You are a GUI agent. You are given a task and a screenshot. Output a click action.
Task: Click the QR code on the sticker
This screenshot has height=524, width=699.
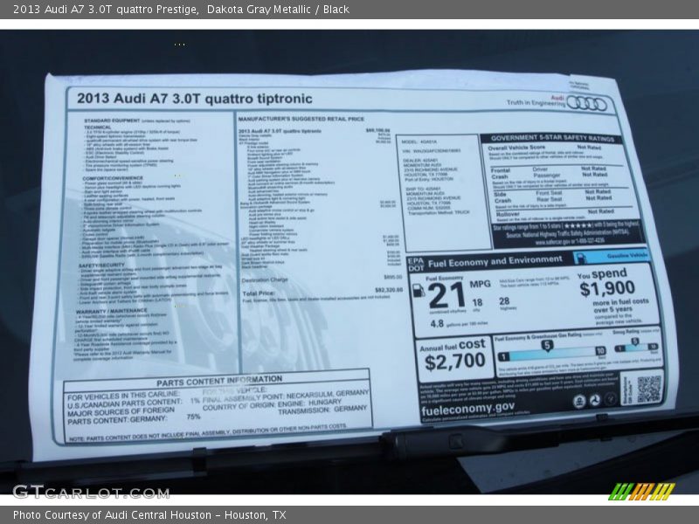coord(648,389)
